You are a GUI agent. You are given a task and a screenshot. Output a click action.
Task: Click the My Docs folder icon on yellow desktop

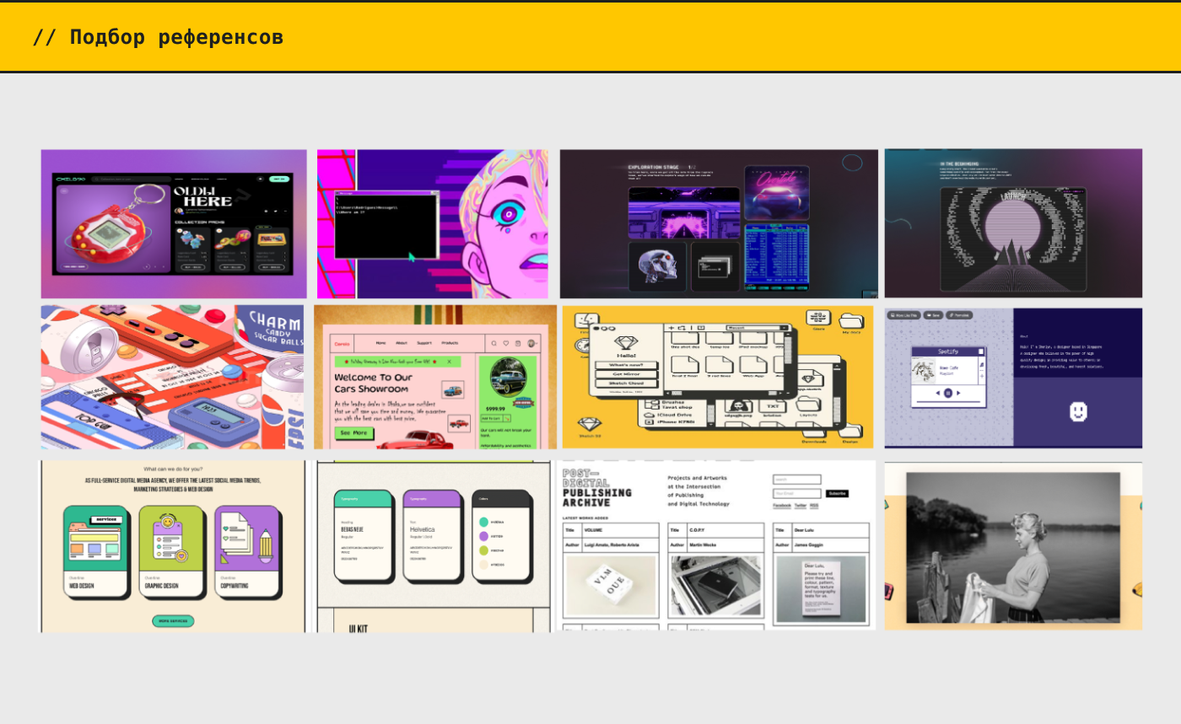click(852, 321)
